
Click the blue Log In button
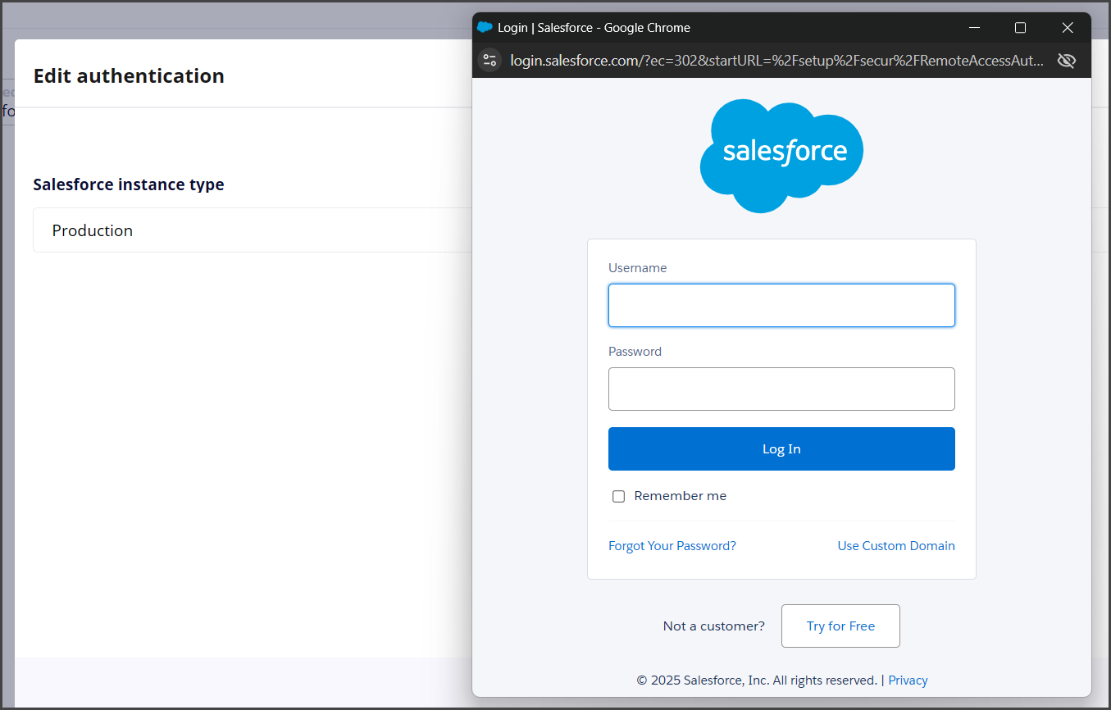[781, 448]
